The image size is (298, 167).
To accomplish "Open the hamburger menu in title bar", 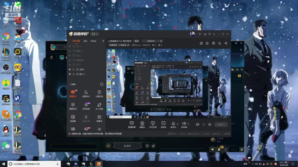I will click(x=214, y=34).
